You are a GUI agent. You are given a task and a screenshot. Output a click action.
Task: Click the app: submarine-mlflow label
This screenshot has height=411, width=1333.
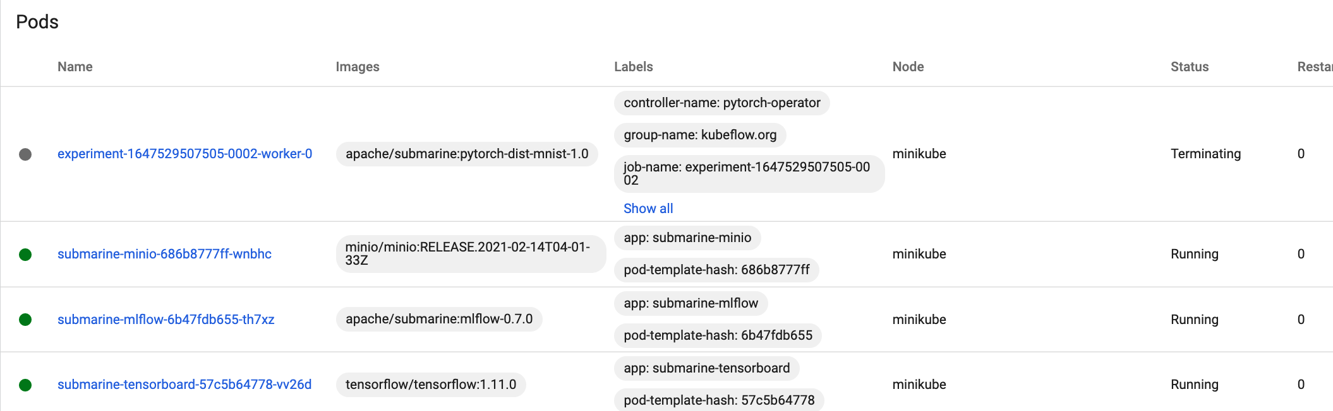(x=691, y=303)
